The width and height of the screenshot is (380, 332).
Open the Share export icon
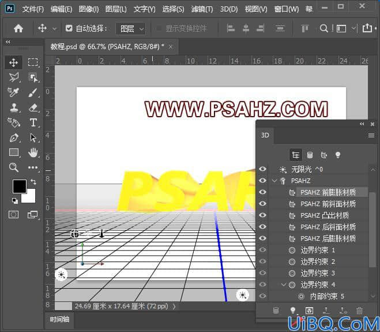point(367,28)
